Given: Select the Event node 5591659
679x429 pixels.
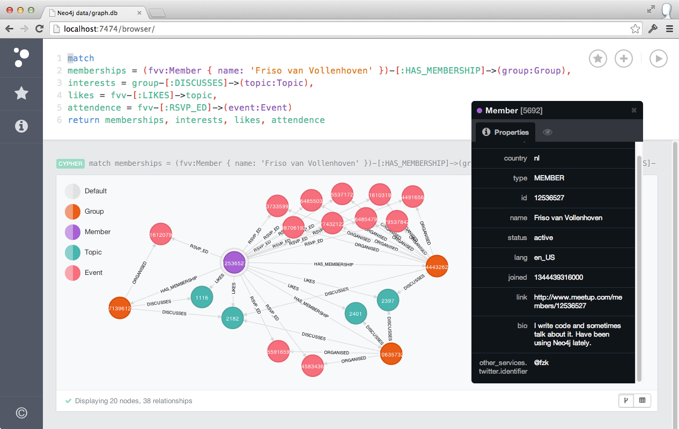Looking at the screenshot, I should tap(278, 352).
